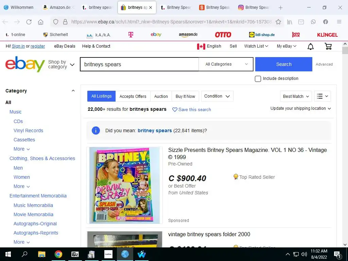
Task: Switch to the Willkommen browser tab
Action: (19, 7)
